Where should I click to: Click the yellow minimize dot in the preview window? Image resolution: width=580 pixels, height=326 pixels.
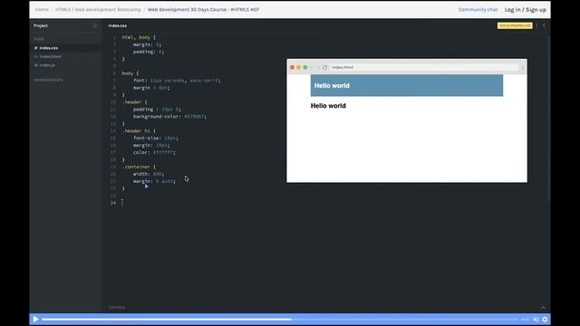coord(298,67)
